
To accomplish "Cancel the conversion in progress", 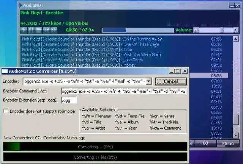I will pyautogui.click(x=171, y=81).
